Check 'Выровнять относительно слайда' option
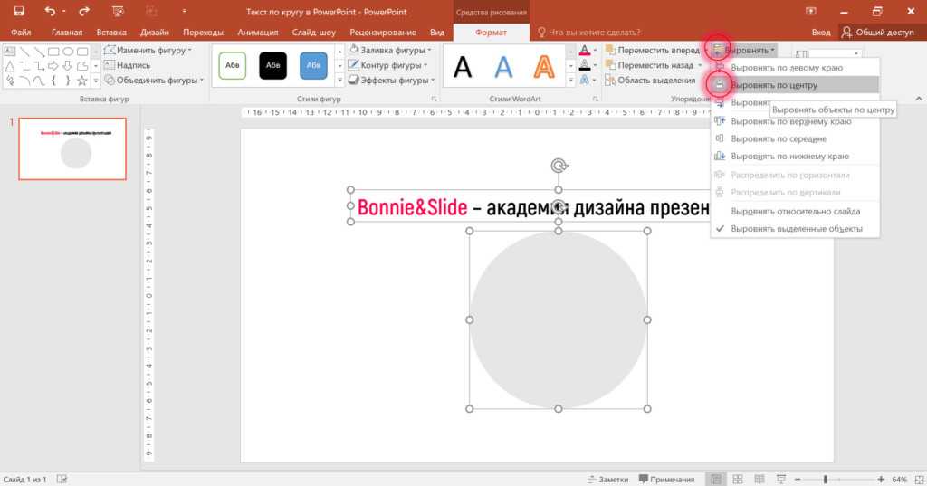This screenshot has height=486, width=927. pyautogui.click(x=795, y=211)
